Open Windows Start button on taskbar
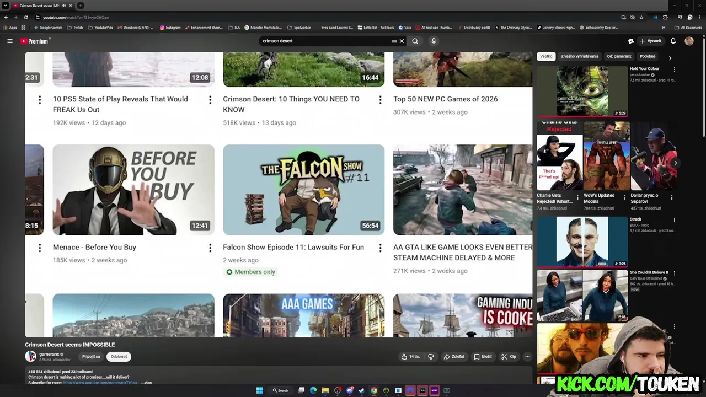This screenshot has height=397, width=706. (x=259, y=390)
